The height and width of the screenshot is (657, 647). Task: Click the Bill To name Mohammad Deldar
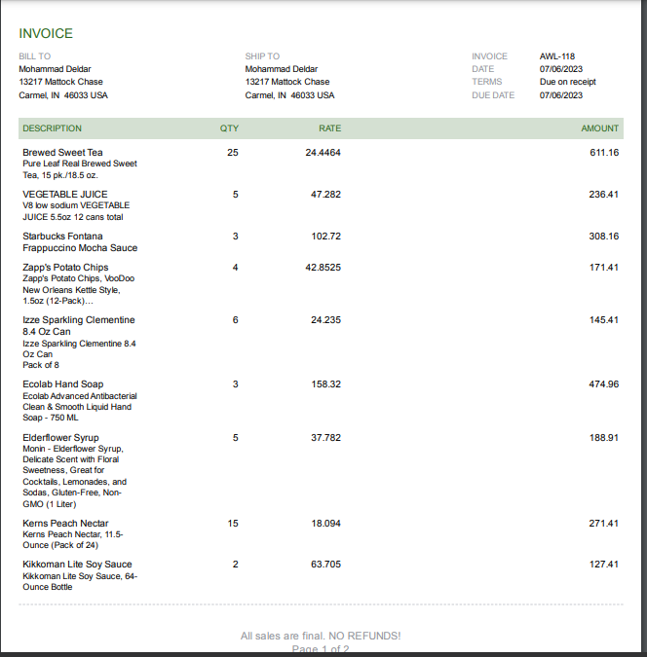coord(55,69)
